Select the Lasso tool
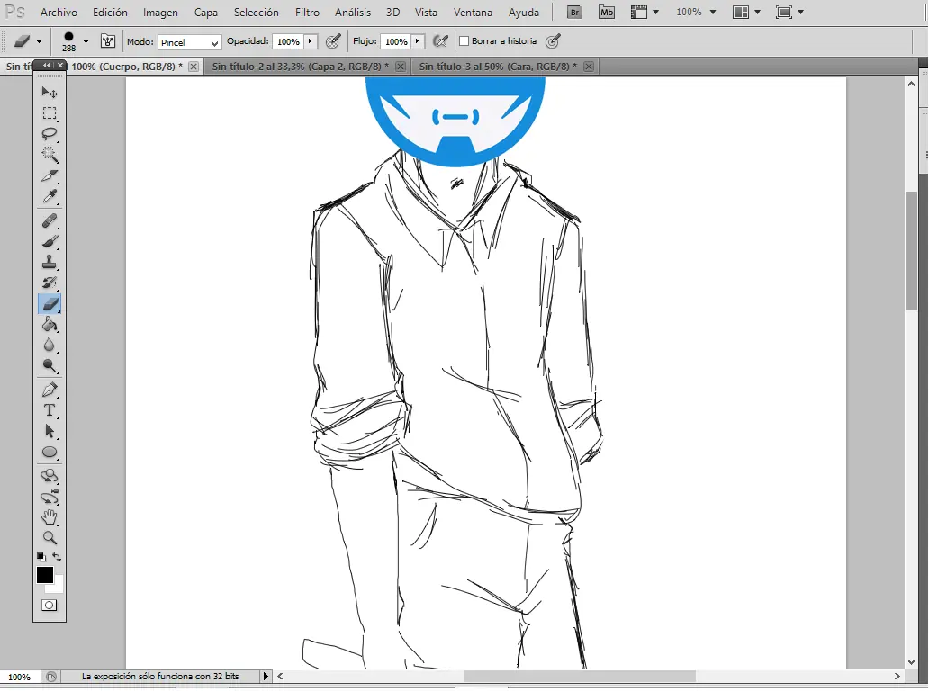The width and height of the screenshot is (929, 691). point(50,134)
